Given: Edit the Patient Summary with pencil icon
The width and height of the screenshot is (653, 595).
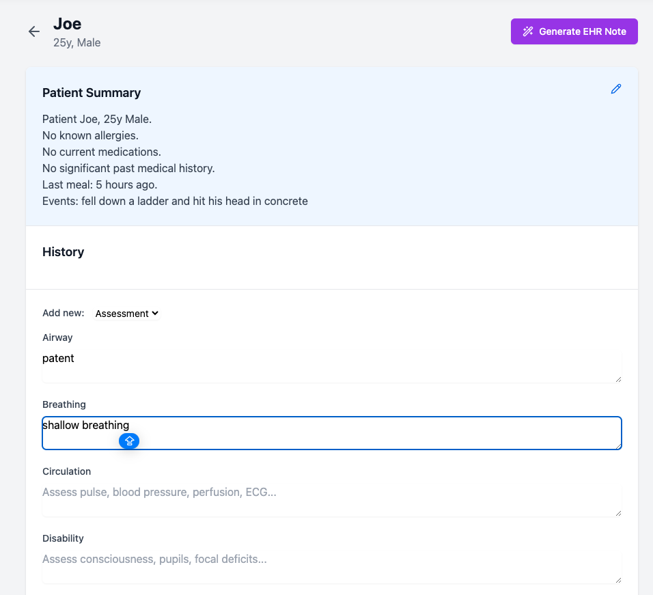Looking at the screenshot, I should [x=616, y=89].
